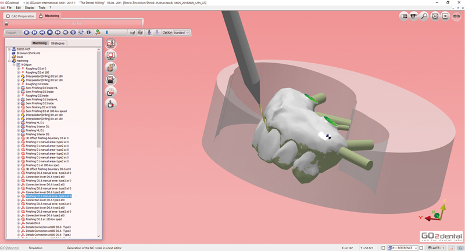Click the round back-arrow button in toolbar
Screen dimensions: 465x251
click(x=88, y=32)
